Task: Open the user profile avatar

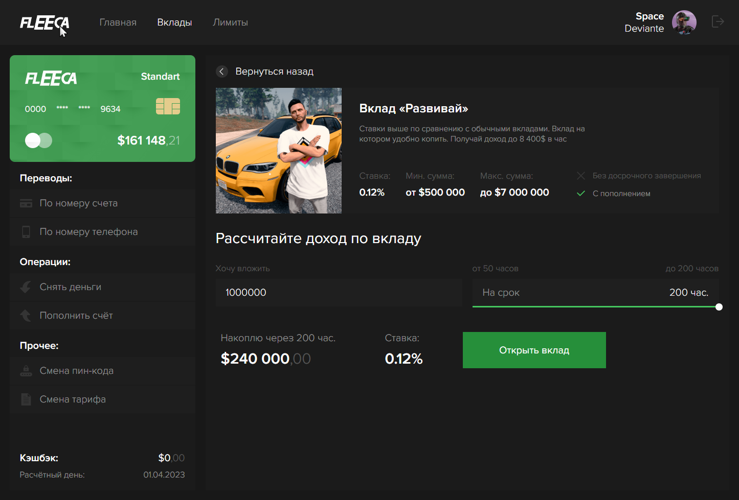Action: click(x=684, y=22)
